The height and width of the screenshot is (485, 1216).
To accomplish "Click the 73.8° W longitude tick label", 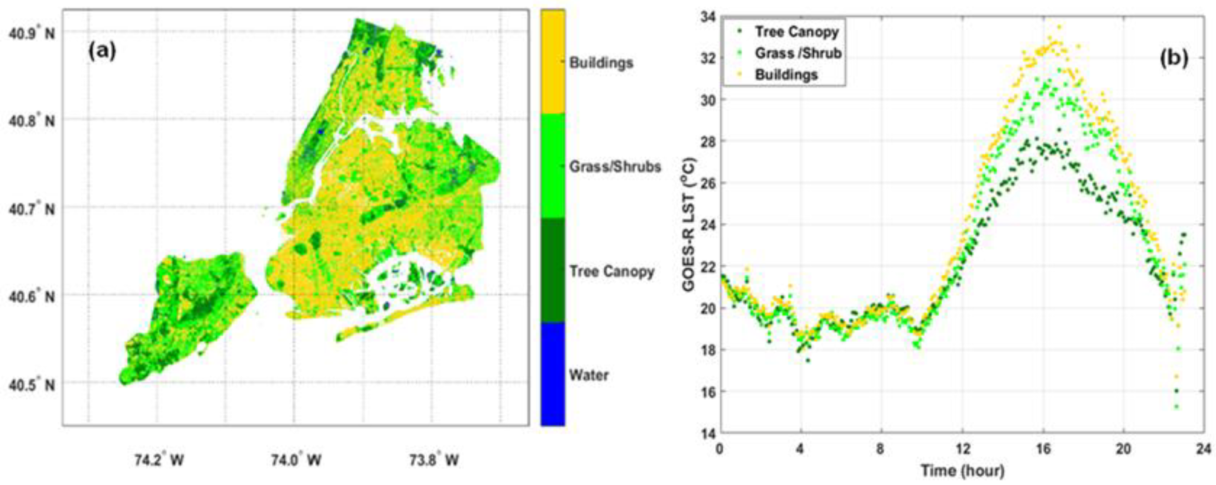I will (x=434, y=460).
